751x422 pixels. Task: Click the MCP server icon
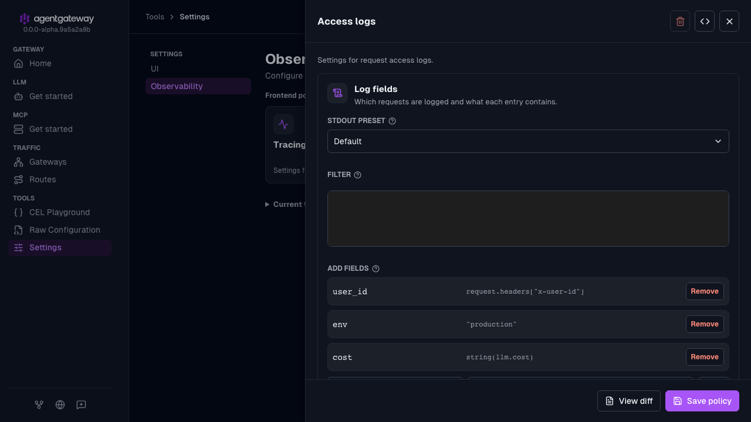coord(19,129)
